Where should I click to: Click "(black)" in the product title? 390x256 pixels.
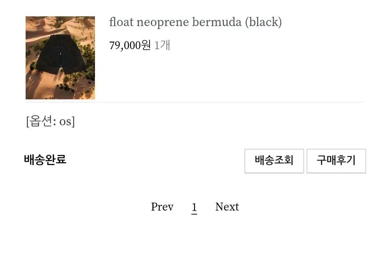(x=263, y=22)
